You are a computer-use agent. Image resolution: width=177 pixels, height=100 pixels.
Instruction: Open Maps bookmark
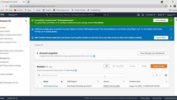[28, 10]
